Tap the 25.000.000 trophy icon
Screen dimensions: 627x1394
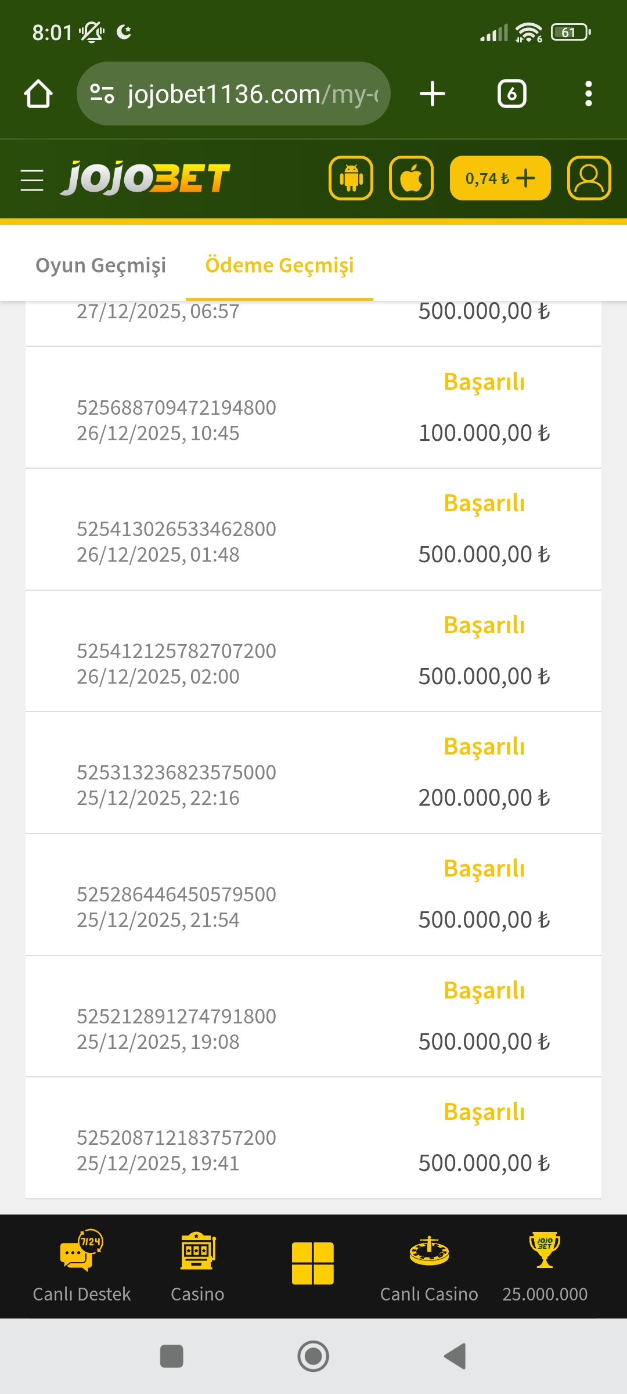[x=545, y=1266]
